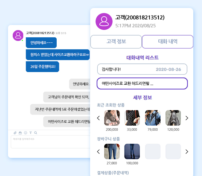This screenshot has width=202, height=176.
Task: Open the 어떤사이즈로 교환 conversation entry
Action: tap(142, 83)
